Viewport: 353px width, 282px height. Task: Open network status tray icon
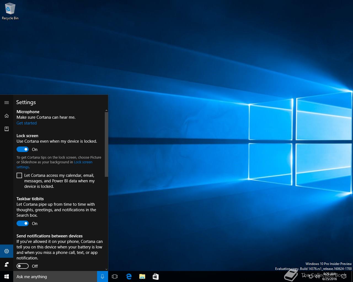tap(311, 276)
